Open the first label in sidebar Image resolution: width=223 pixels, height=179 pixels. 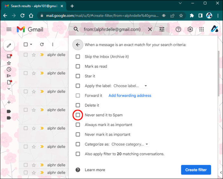tap(9, 111)
